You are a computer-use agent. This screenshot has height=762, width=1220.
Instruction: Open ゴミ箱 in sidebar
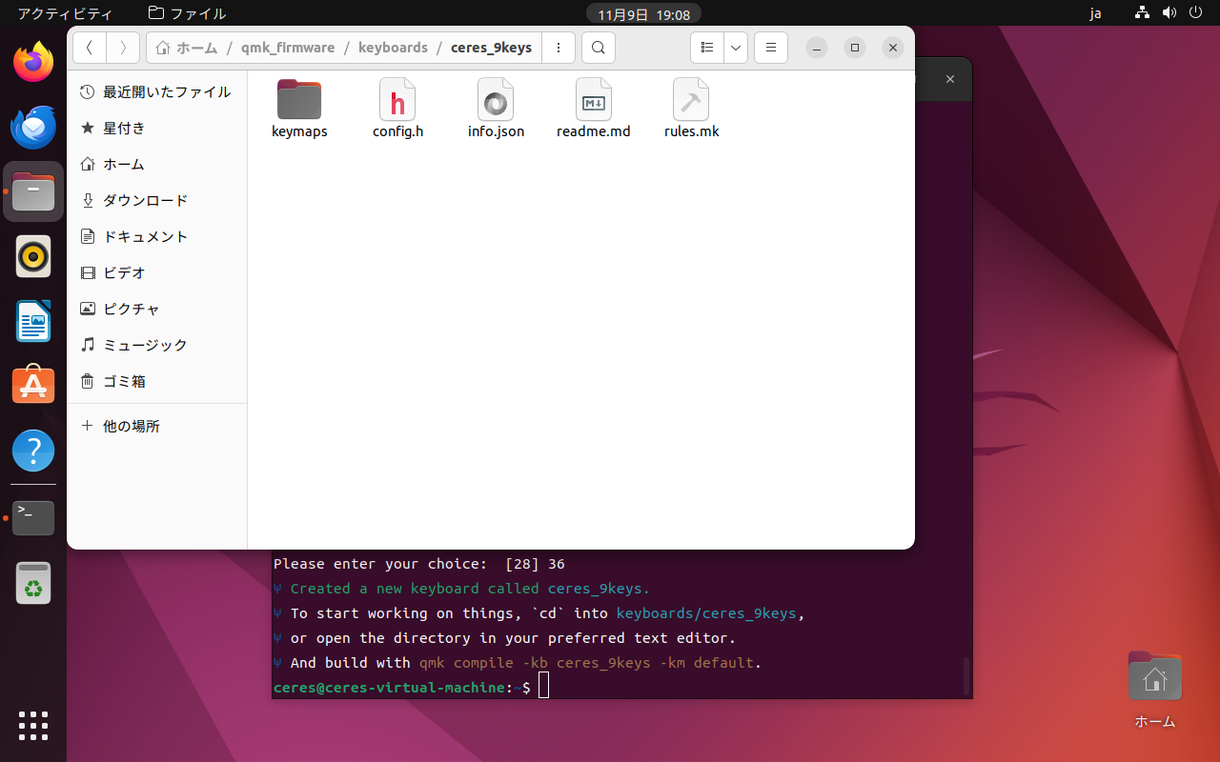pyautogui.click(x=157, y=381)
